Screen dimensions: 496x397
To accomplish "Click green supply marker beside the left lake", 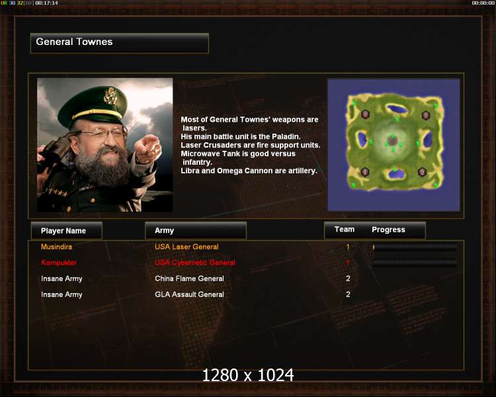I will point(371,142).
